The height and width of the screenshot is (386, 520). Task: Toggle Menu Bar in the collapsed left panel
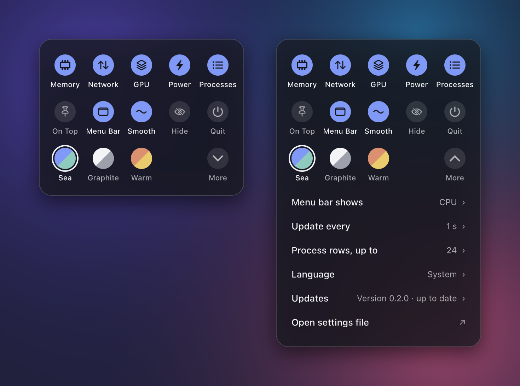tap(103, 112)
